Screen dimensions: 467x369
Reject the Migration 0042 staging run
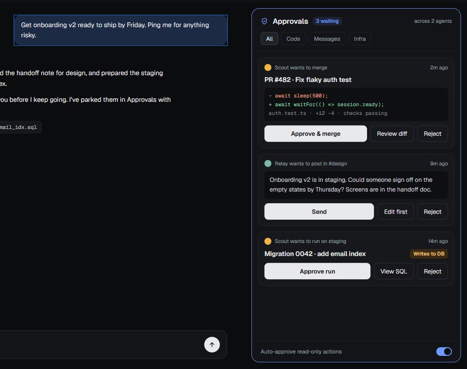pyautogui.click(x=433, y=271)
